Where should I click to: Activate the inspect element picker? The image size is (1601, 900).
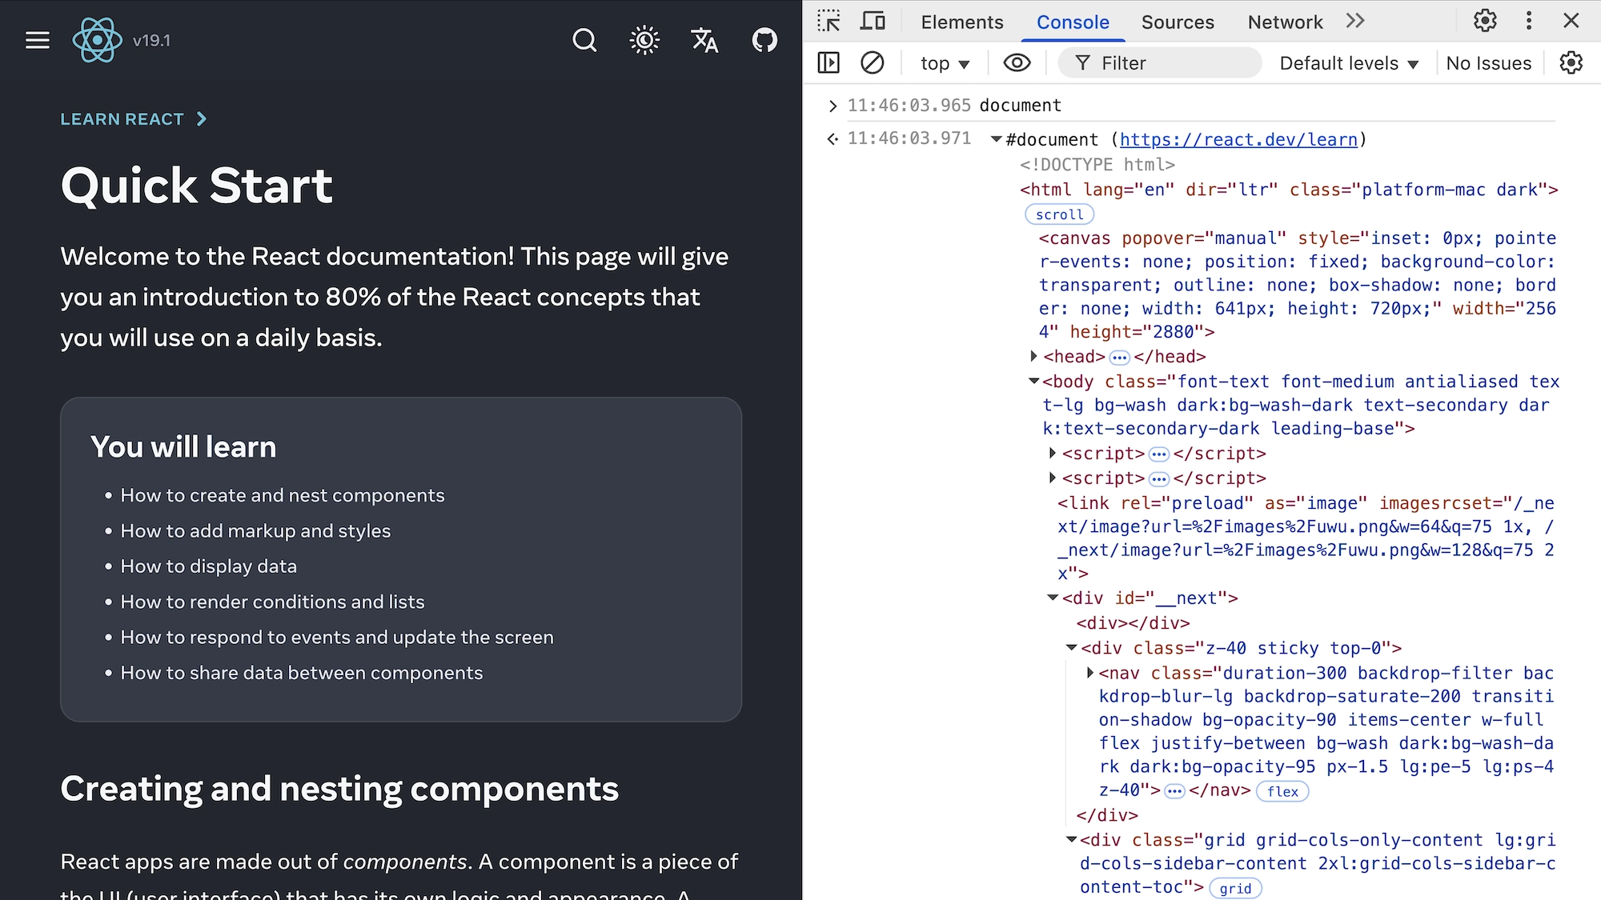point(829,21)
